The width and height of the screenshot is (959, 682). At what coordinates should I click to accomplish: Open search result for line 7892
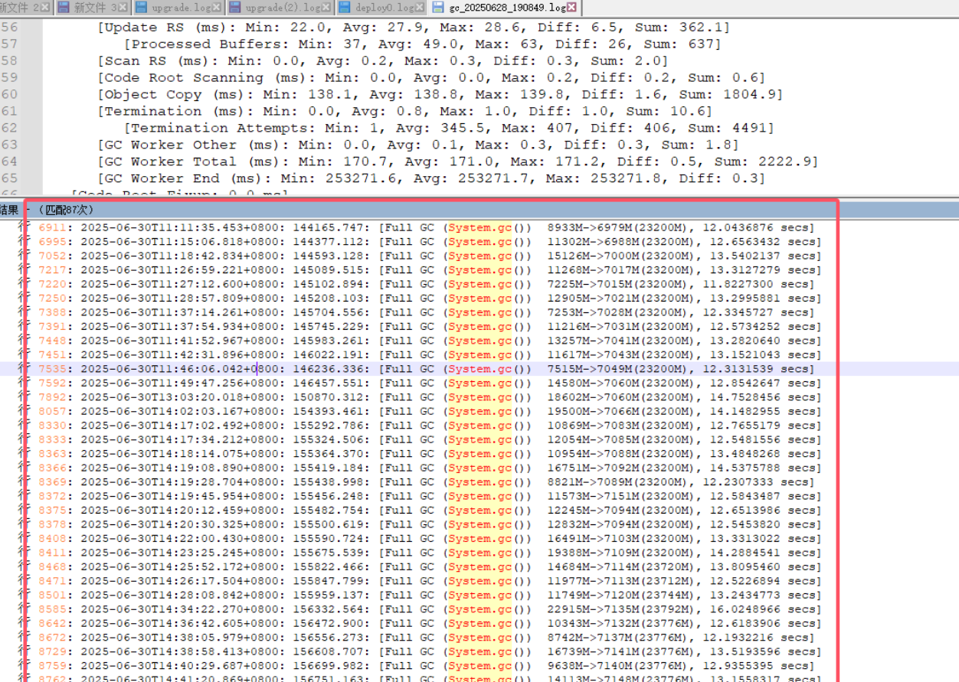tap(430, 397)
